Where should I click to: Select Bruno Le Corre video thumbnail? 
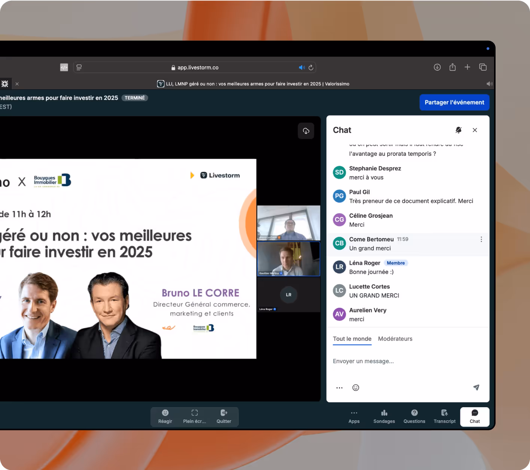pyautogui.click(x=289, y=222)
